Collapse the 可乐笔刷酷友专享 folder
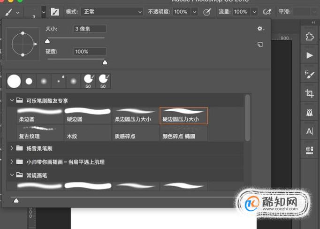 tap(12, 100)
